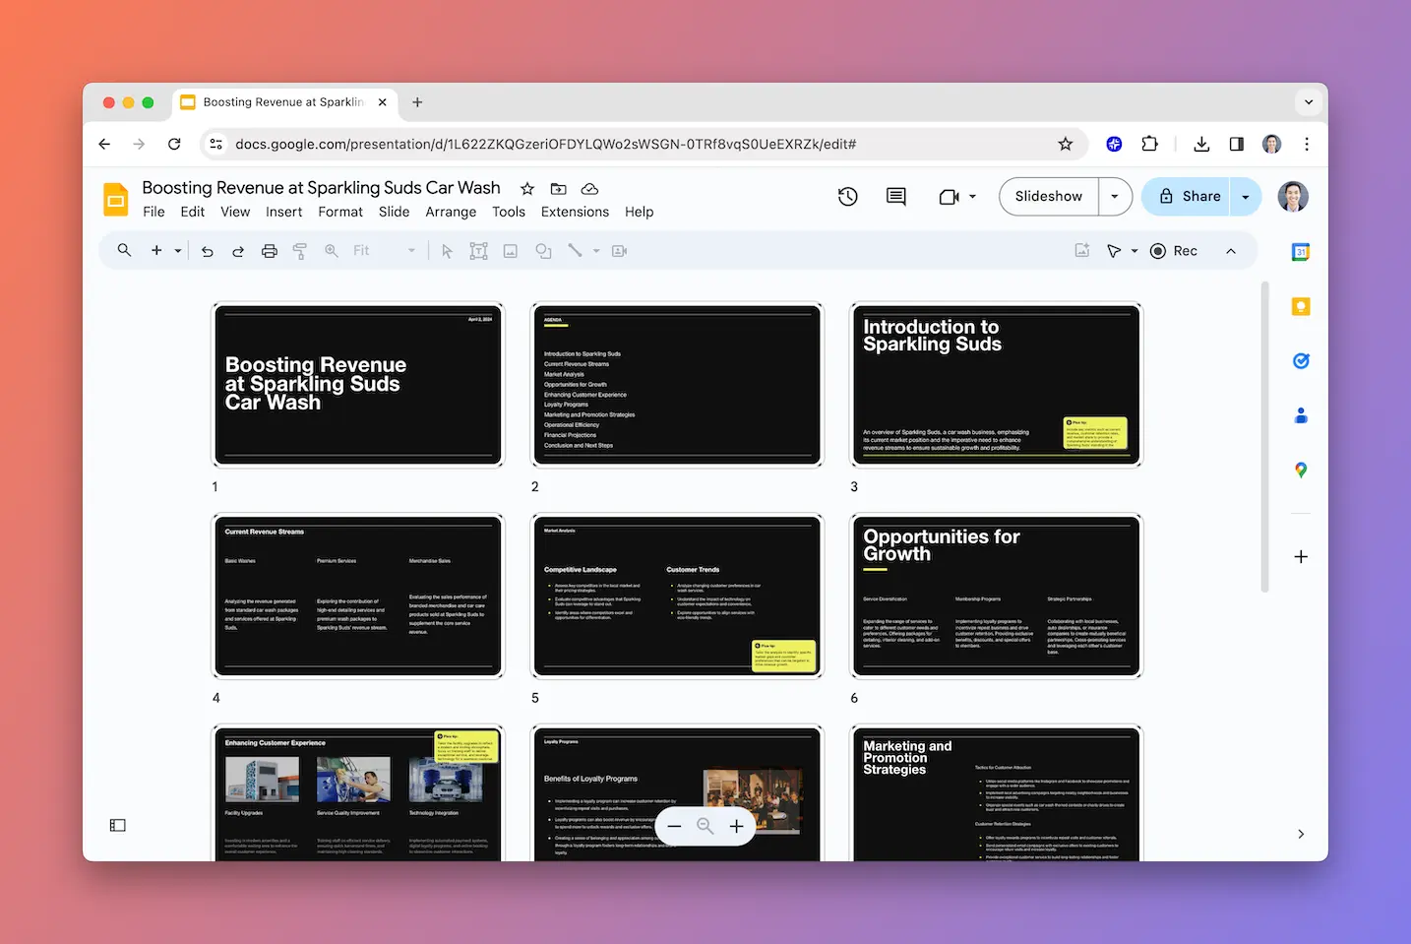Check the cloud save status icon
This screenshot has height=944, width=1411.
coord(589,188)
